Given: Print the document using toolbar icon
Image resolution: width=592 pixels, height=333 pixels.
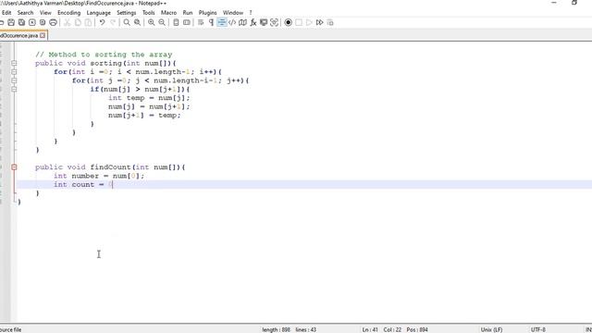Looking at the screenshot, I should (x=54, y=22).
